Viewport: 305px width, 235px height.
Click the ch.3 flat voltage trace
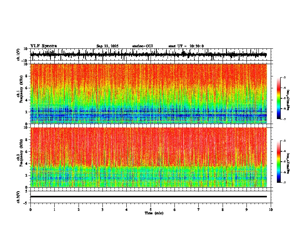tap(149, 197)
